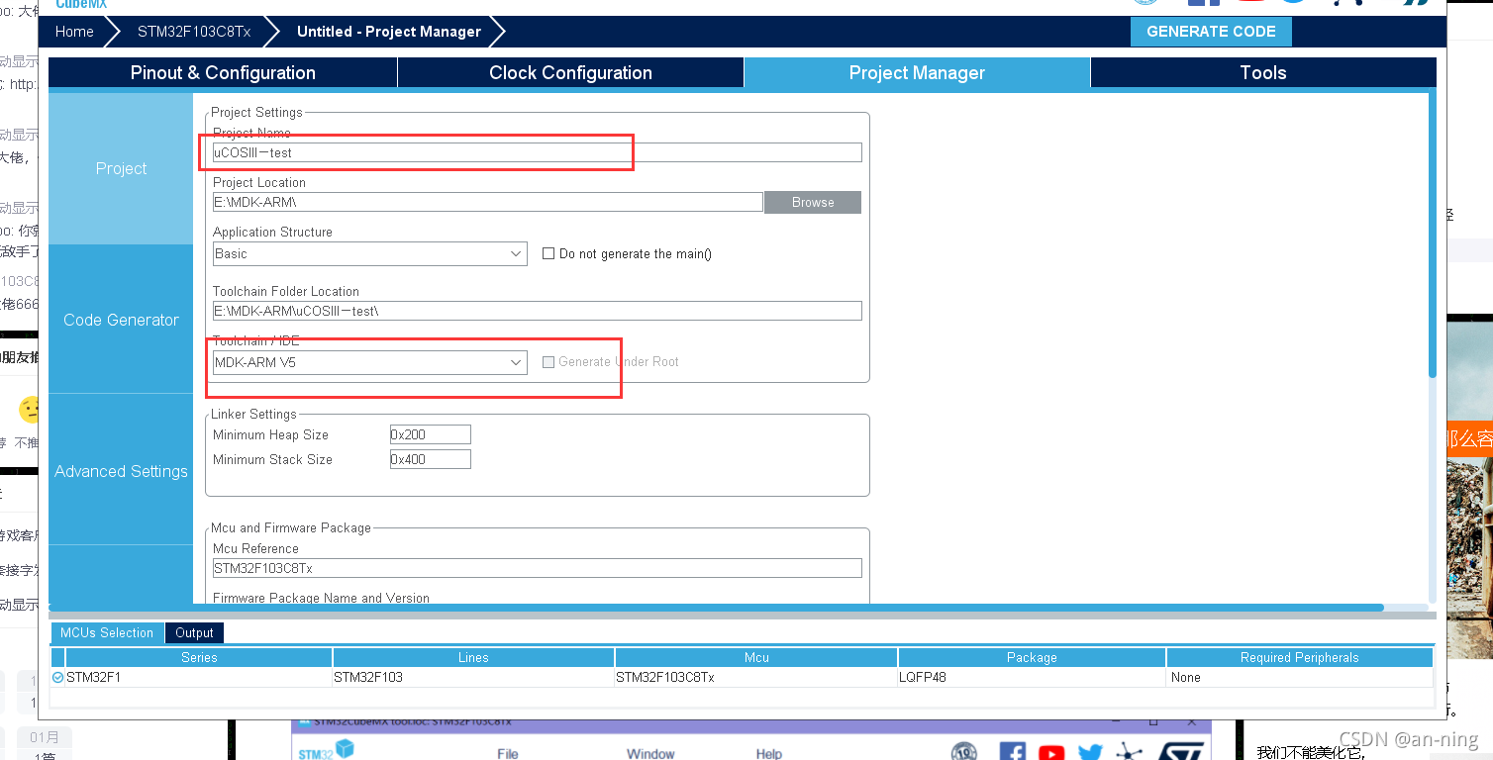The image size is (1493, 760).
Task: Click the Series column header
Action: pyautogui.click(x=199, y=657)
